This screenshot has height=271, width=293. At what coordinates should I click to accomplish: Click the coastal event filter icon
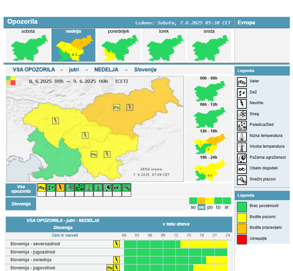[117, 188]
